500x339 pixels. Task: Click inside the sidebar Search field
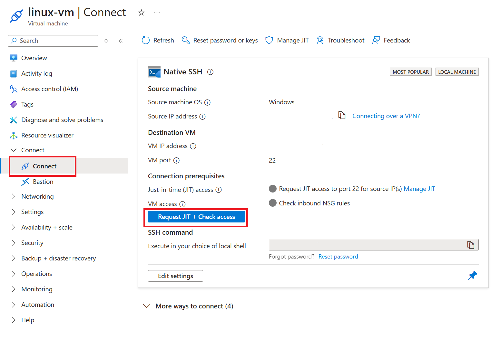pyautogui.click(x=53, y=41)
